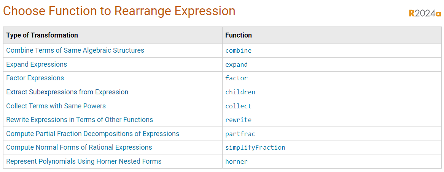Viewport: 444px width, 172px height.
Task: Click the rewrite function link
Action: 239,120
